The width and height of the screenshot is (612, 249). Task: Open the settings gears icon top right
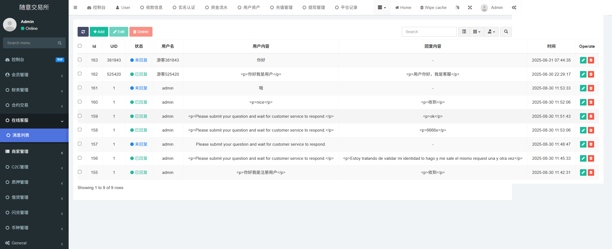tap(514, 8)
